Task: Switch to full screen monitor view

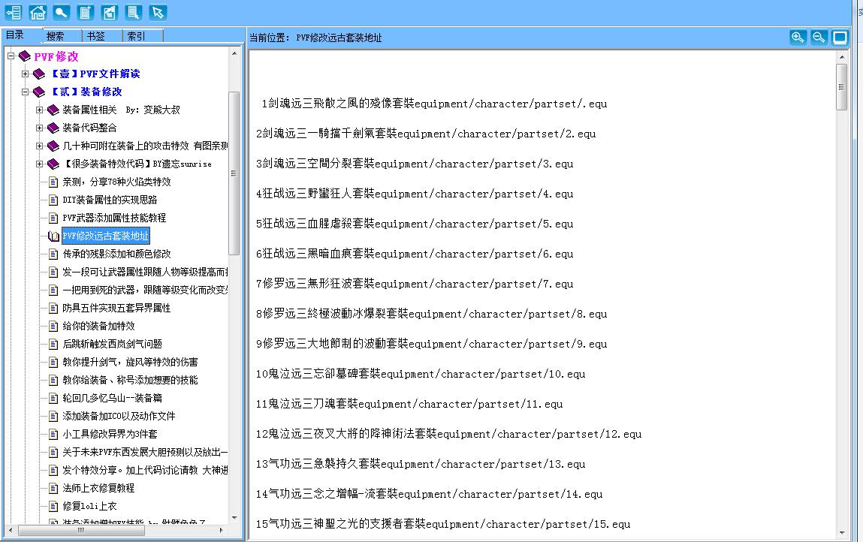Action: 840,38
